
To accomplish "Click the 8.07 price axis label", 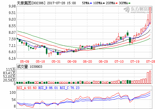I will coord(12,33).
